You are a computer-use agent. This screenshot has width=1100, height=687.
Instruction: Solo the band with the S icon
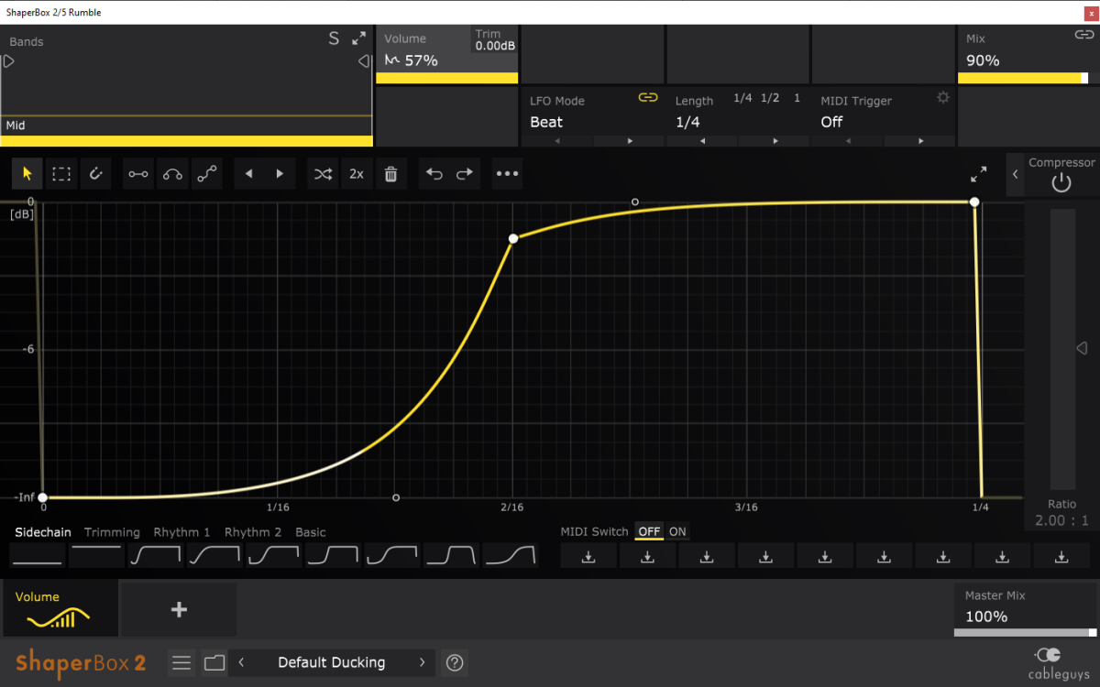[x=334, y=38]
